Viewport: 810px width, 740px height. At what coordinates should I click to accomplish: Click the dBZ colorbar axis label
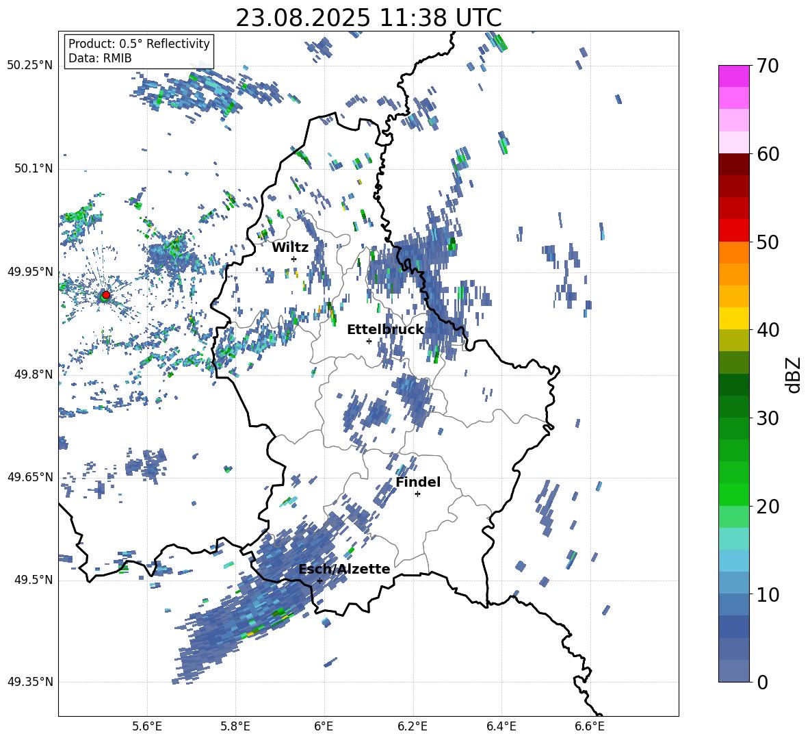tap(793, 374)
